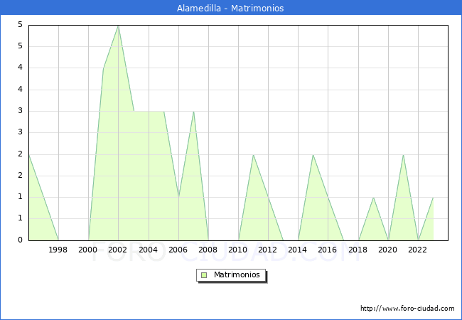This screenshot has height=320, width=462.
Task: Click the Matrimonios legend label text
Action: pyautogui.click(x=236, y=275)
